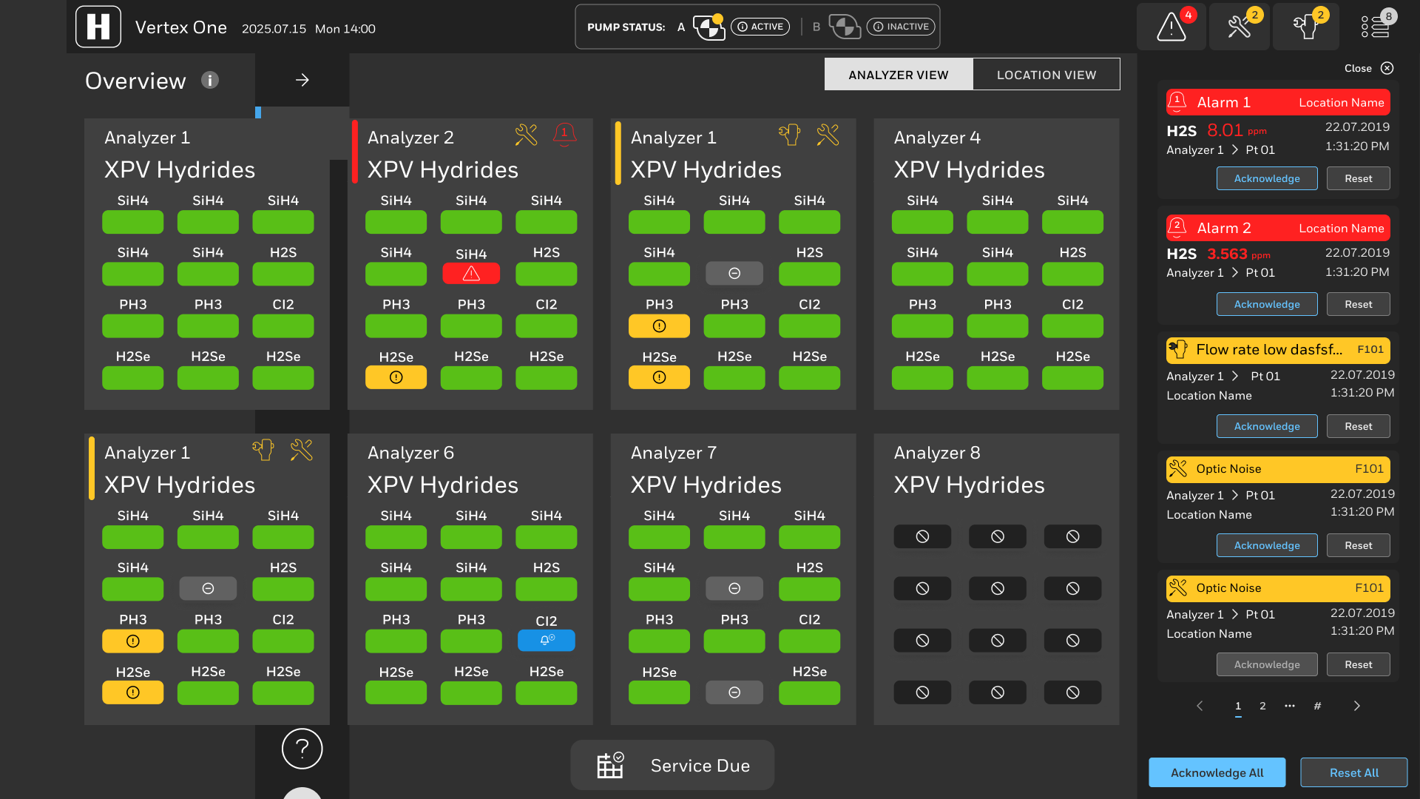Open the event list icon with badge 8
Screen dimensions: 1420x799
[x=1376, y=27]
